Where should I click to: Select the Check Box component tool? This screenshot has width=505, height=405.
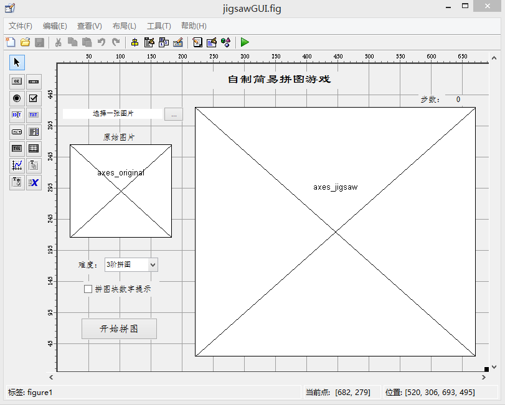[x=34, y=98]
